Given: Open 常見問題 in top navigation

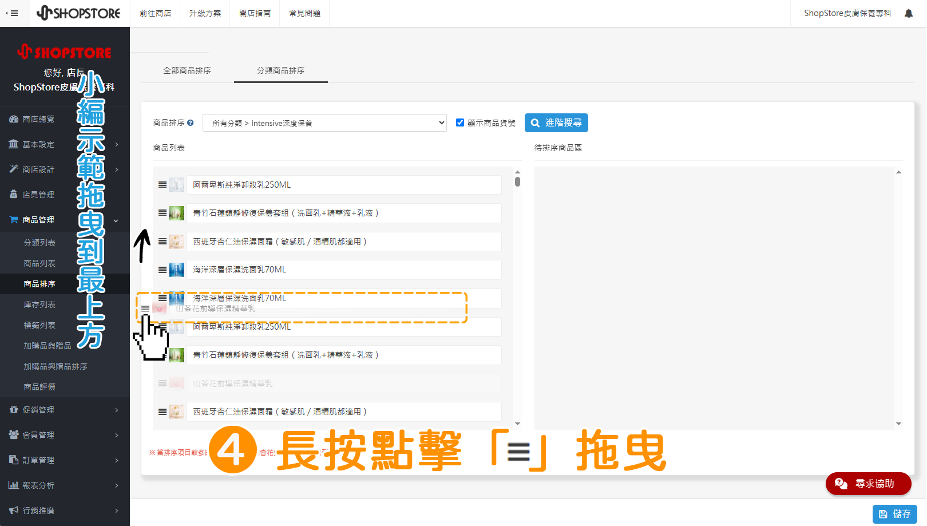Looking at the screenshot, I should point(304,13).
